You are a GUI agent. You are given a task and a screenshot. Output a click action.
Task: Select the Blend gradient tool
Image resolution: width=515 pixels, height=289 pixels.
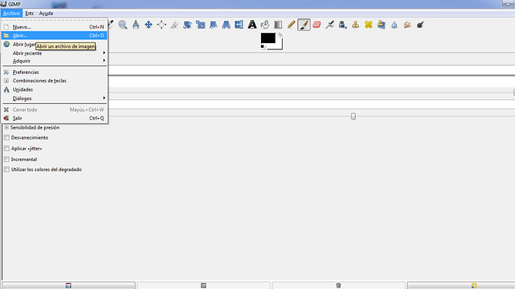coord(278,25)
